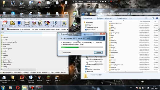Click WinRAR Просмотр (View) toolbar icon
160x90 pixels.
[27, 24]
